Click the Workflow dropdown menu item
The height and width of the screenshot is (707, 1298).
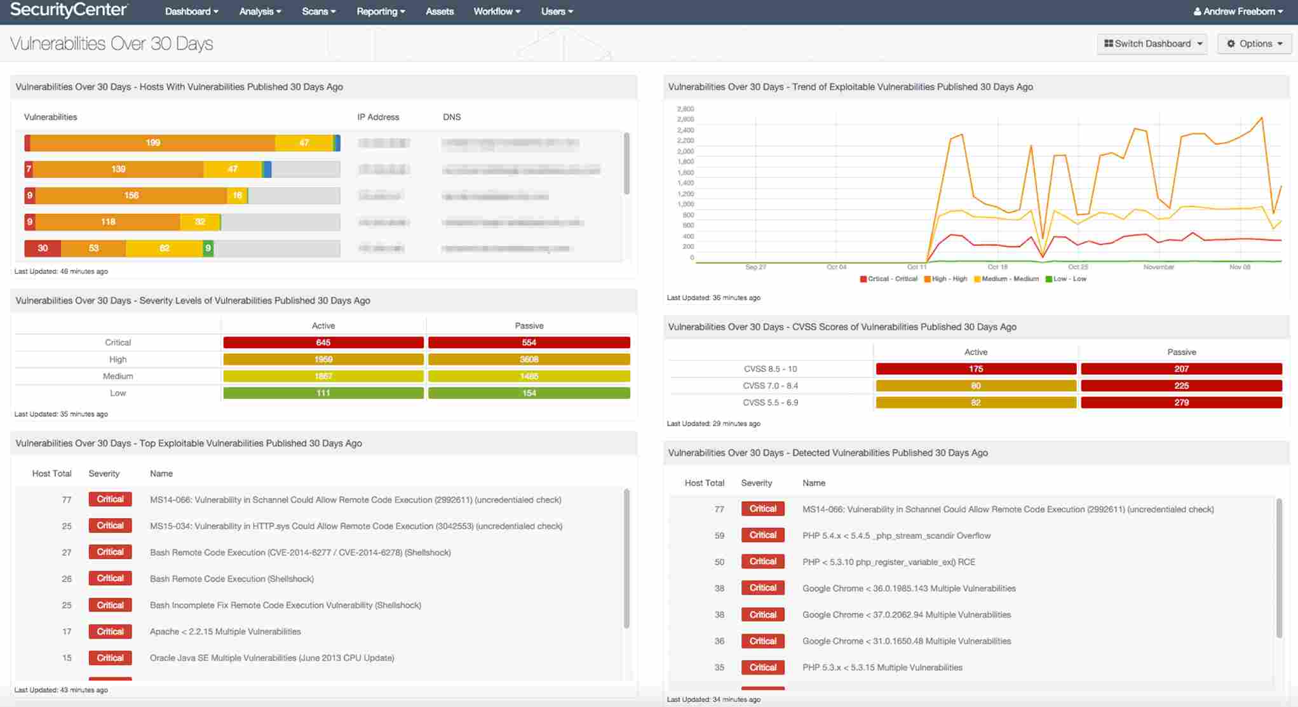click(x=496, y=11)
